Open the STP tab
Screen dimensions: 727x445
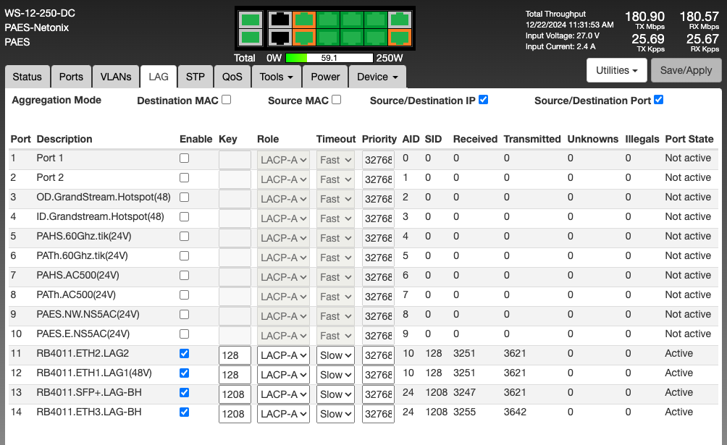click(195, 77)
